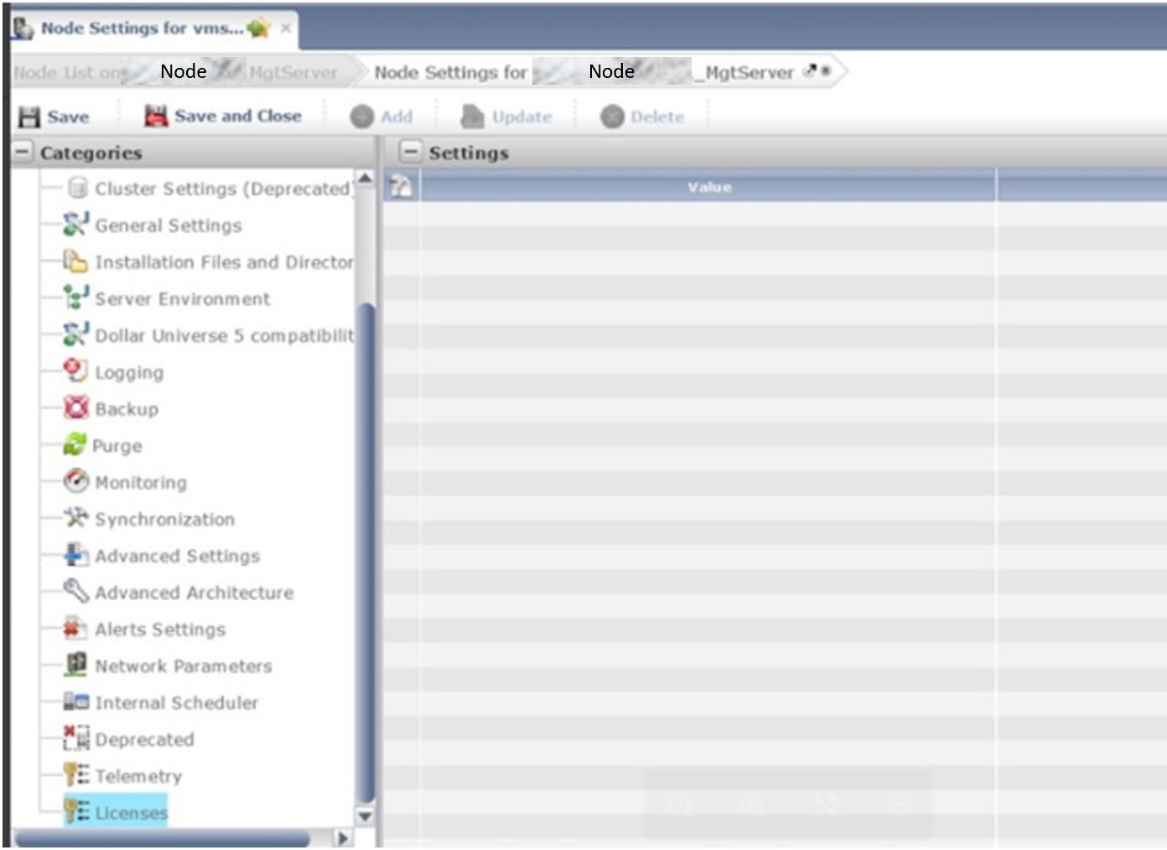This screenshot has width=1167, height=850.
Task: Select the Licenses category
Action: (131, 812)
